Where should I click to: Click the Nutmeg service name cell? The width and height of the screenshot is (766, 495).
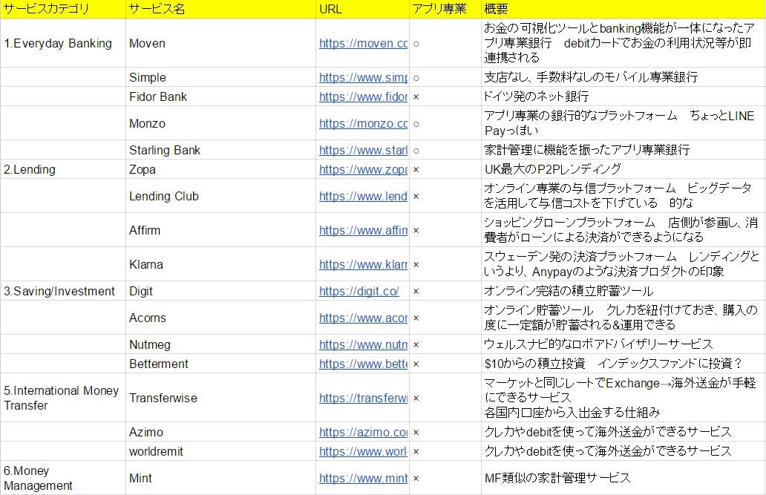[x=220, y=344]
